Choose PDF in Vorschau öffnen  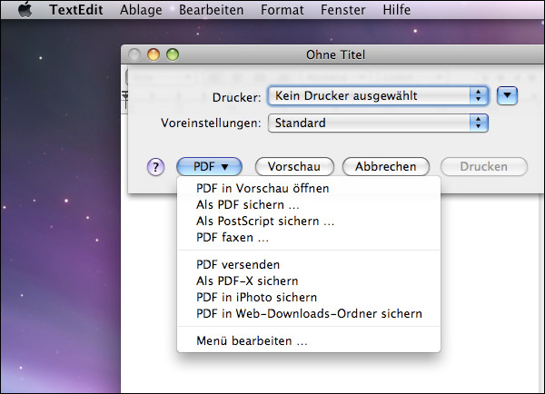263,189
